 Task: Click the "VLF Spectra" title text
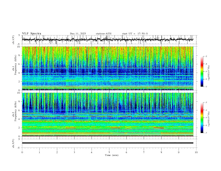tap(32, 34)
